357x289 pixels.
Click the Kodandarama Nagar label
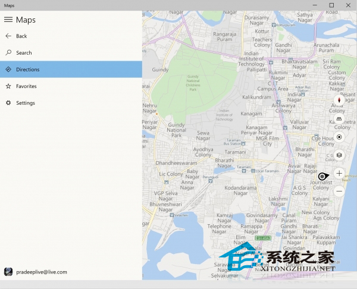click(x=240, y=190)
